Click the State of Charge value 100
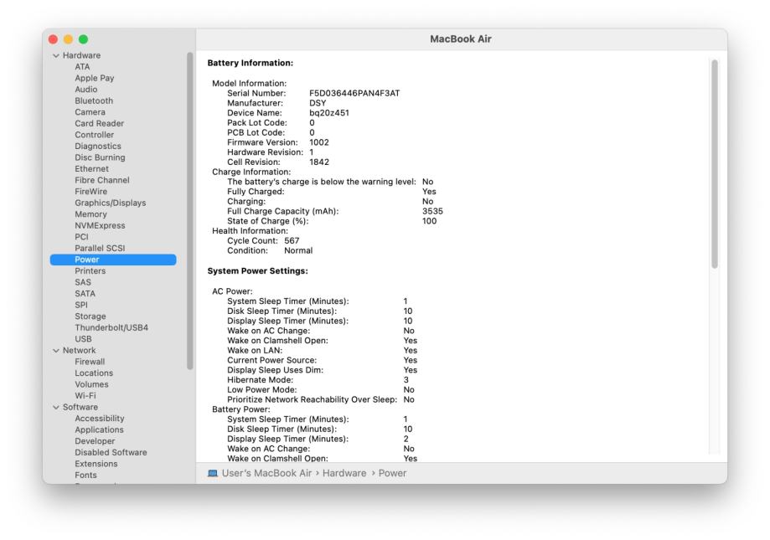The image size is (770, 540). [x=429, y=221]
